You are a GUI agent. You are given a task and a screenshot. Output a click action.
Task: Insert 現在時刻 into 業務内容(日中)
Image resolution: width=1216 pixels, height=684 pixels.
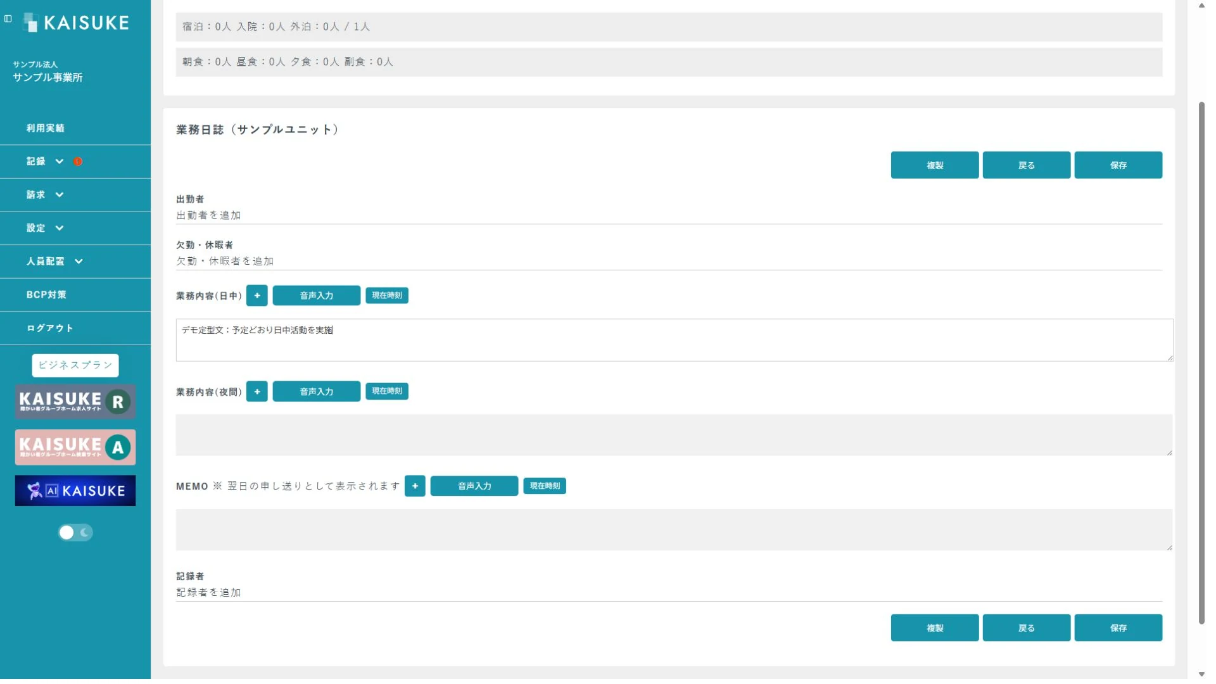point(387,296)
